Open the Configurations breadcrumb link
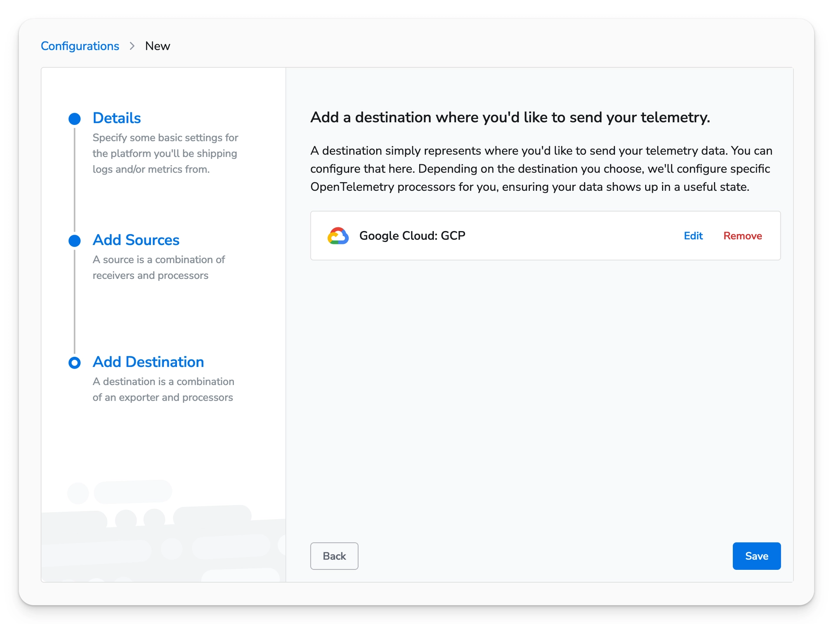833x624 pixels. 80,46
